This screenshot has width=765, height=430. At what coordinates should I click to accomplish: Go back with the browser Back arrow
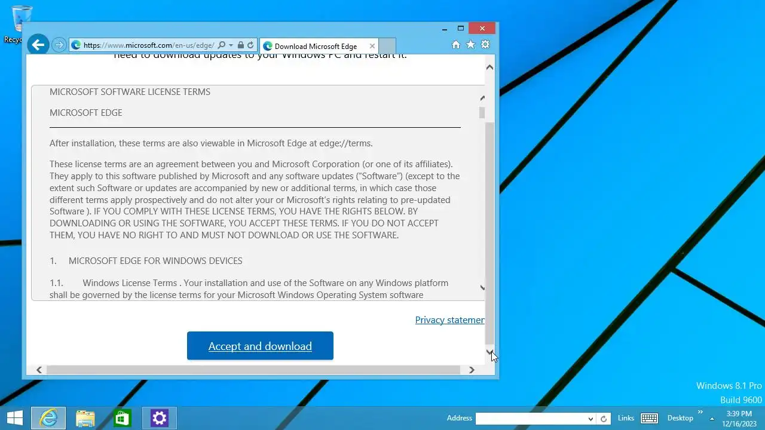pos(38,45)
